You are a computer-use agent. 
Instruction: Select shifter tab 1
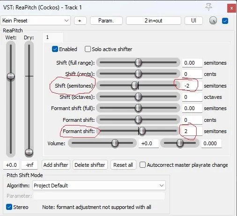53,37
